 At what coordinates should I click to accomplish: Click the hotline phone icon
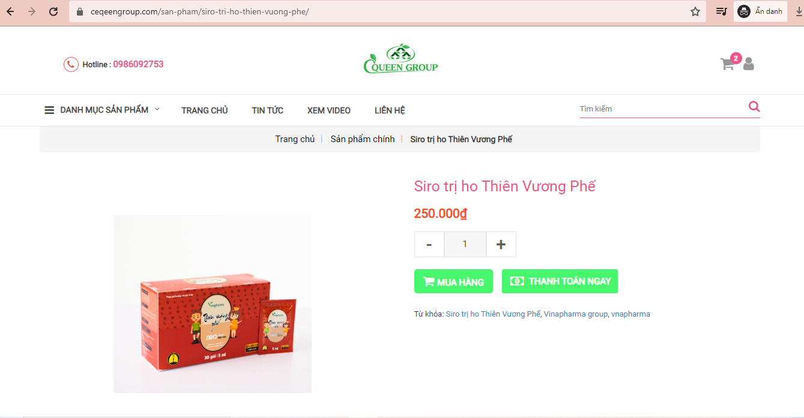pyautogui.click(x=71, y=64)
